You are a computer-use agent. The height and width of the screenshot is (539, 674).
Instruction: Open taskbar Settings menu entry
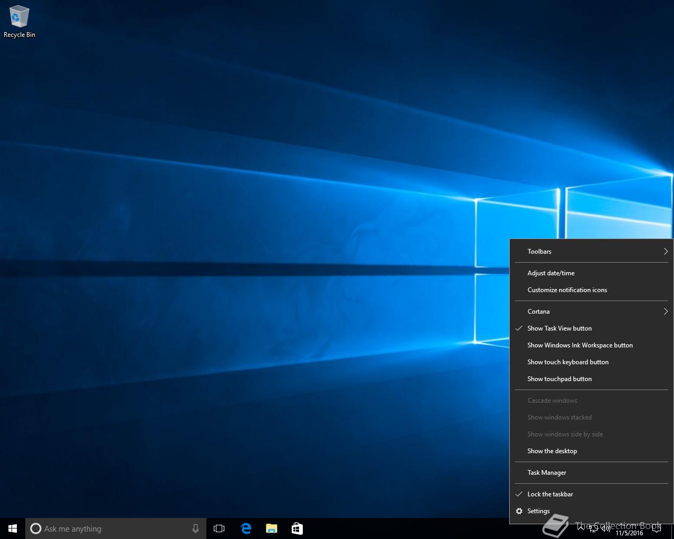click(x=591, y=511)
